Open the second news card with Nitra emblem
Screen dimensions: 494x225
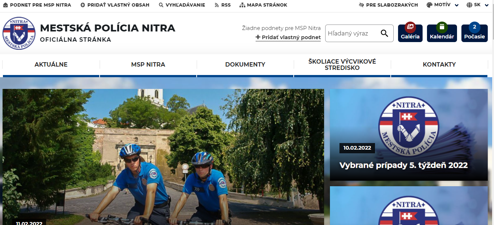tap(409, 206)
